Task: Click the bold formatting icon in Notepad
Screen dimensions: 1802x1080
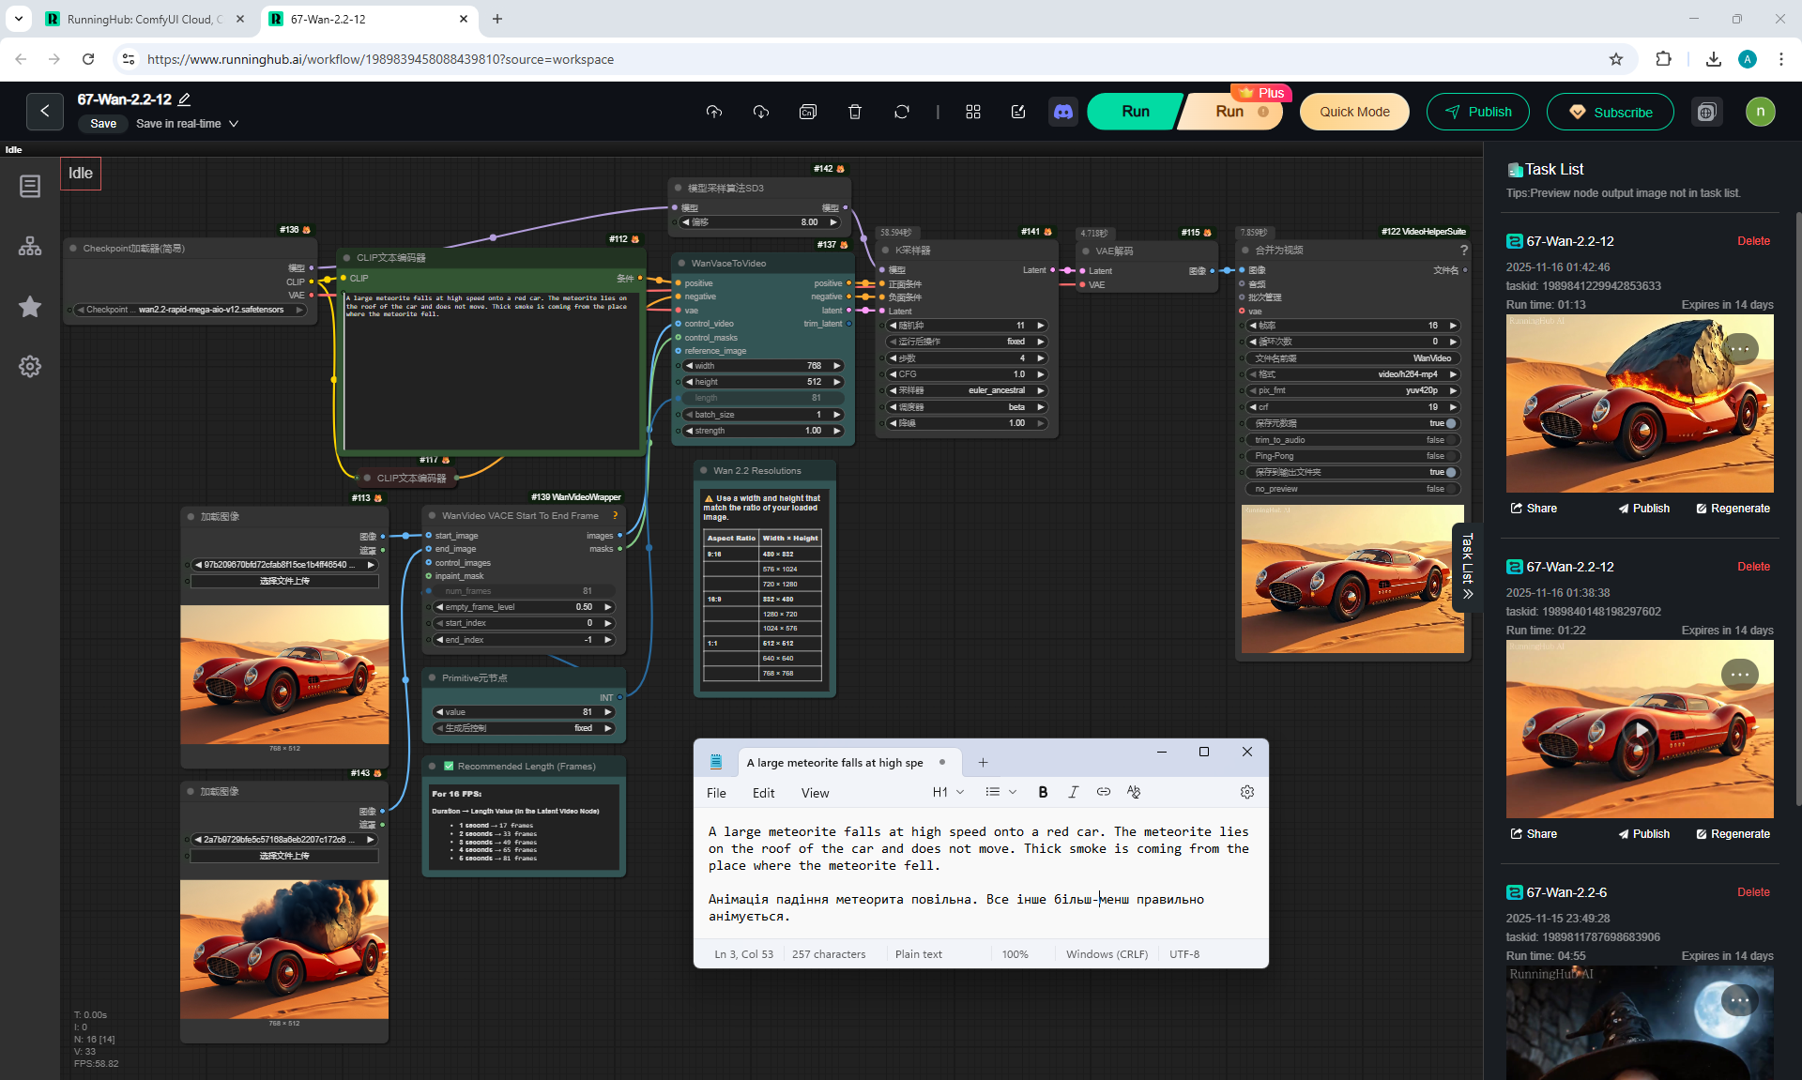Action: (1043, 792)
